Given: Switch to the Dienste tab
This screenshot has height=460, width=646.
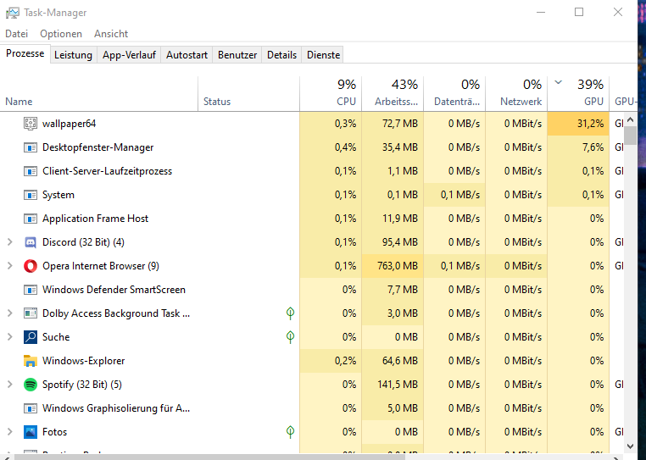Looking at the screenshot, I should click(x=323, y=55).
